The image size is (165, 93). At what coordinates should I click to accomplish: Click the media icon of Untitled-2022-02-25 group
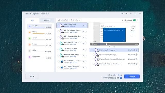tap(62, 43)
